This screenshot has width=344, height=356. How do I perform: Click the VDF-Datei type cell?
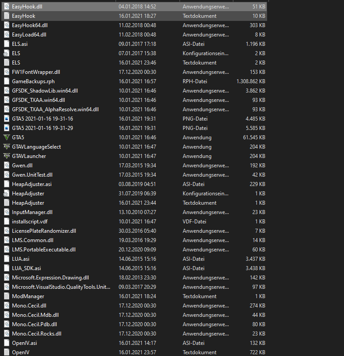(194, 221)
